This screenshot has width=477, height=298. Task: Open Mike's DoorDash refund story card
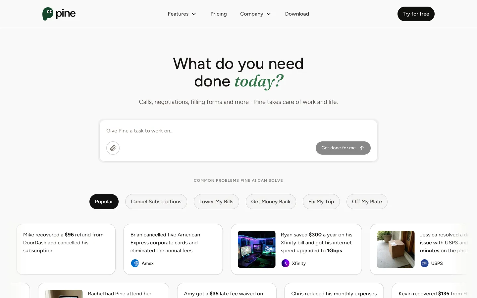click(x=66, y=249)
